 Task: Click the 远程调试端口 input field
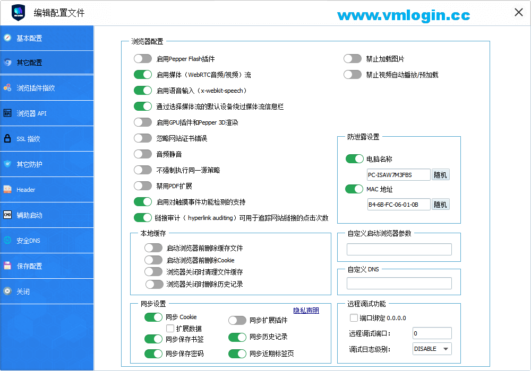(432, 333)
